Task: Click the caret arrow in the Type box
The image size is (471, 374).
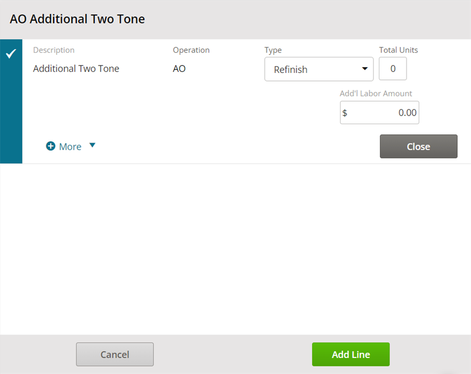Action: coord(364,69)
